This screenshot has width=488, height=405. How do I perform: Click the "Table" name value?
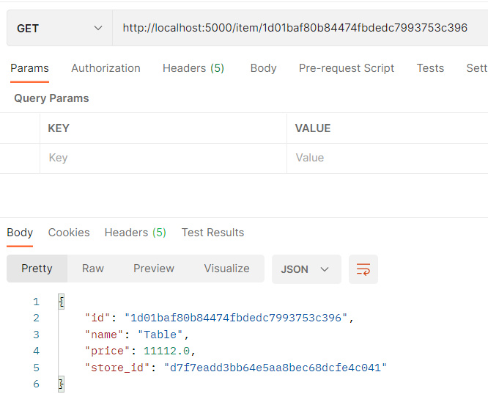pyautogui.click(x=160, y=335)
